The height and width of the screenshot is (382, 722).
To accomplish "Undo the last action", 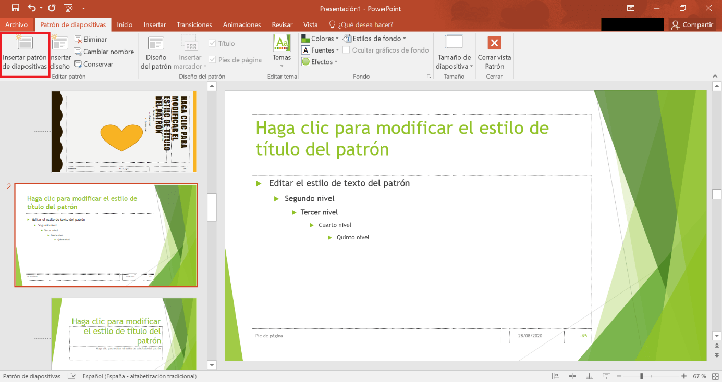I will pos(31,8).
